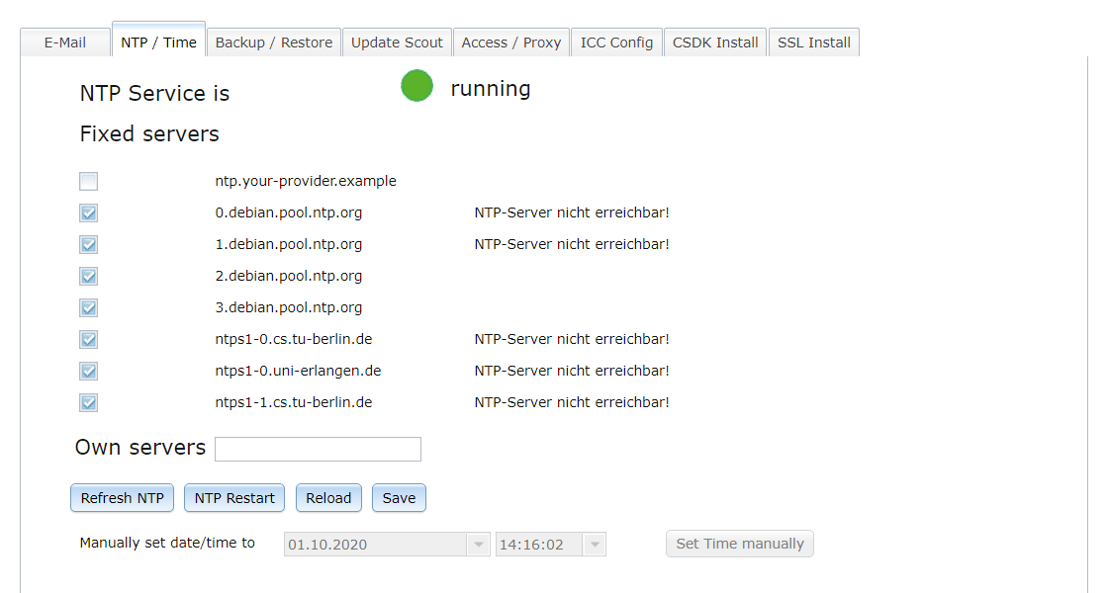1108x593 pixels.
Task: Open the Access / Proxy tab
Action: point(511,42)
